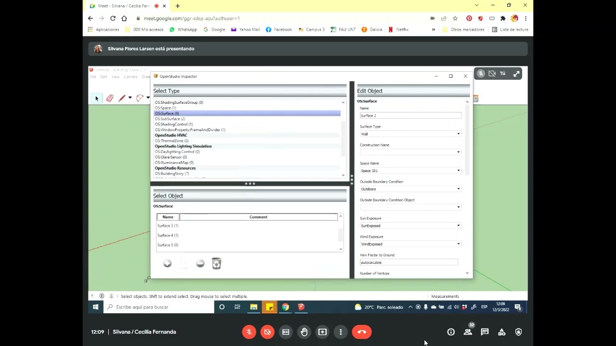This screenshot has height=346, width=616.
Task: Open Meet activities panel
Action: 501,332
